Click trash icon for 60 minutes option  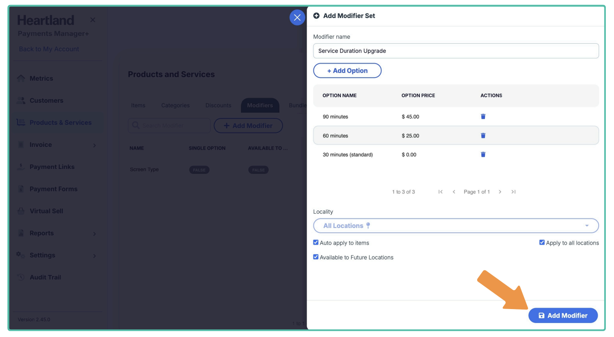coord(483,136)
